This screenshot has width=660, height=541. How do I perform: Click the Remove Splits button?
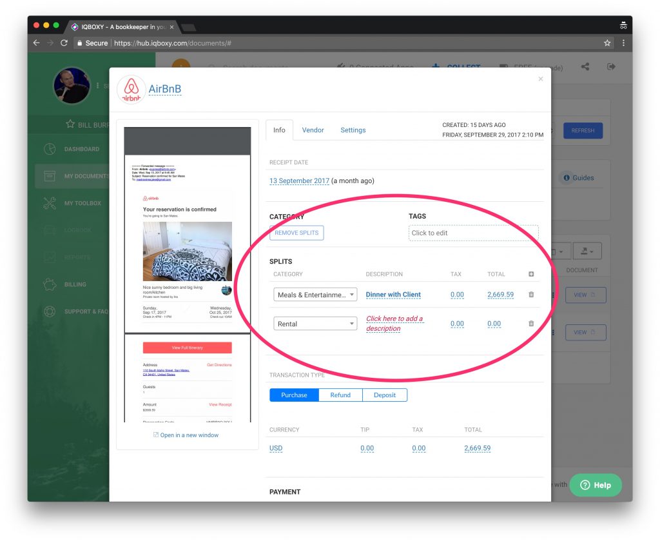[296, 233]
